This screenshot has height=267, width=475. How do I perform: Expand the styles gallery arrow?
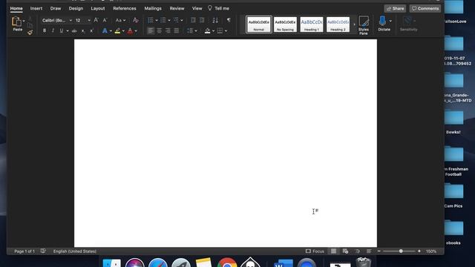(354, 24)
